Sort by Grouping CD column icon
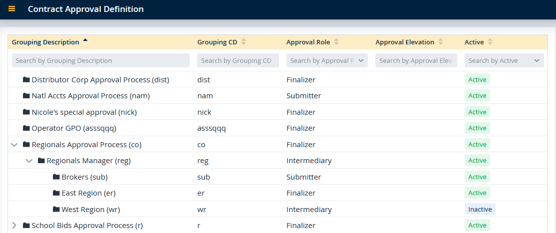 pos(244,42)
